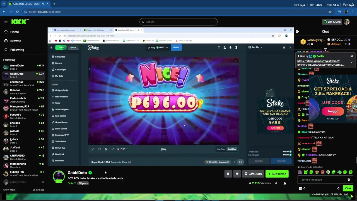Share the stream

(x=276, y=183)
